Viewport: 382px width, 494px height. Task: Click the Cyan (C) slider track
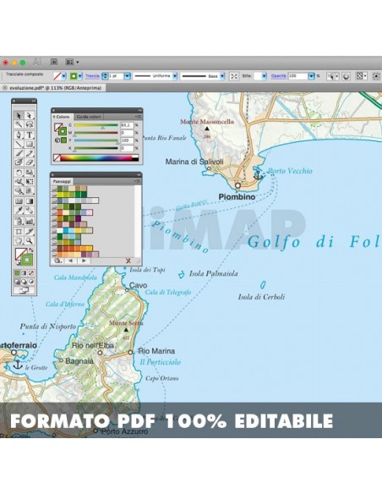(96, 125)
